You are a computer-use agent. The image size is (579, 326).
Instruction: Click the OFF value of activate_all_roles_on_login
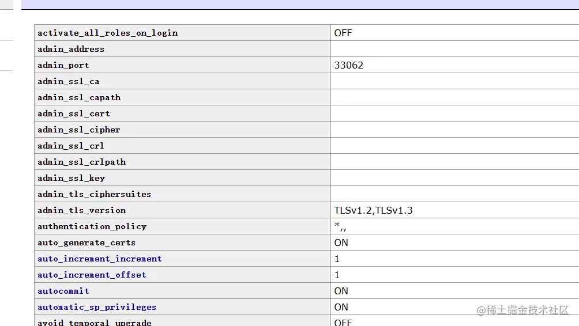[343, 33]
